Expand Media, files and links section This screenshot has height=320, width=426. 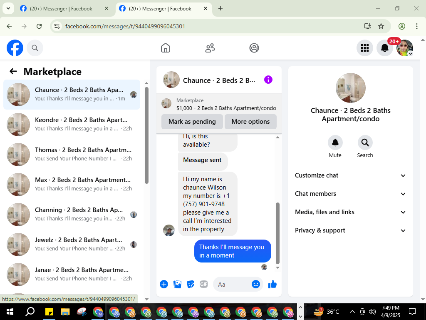point(350,212)
